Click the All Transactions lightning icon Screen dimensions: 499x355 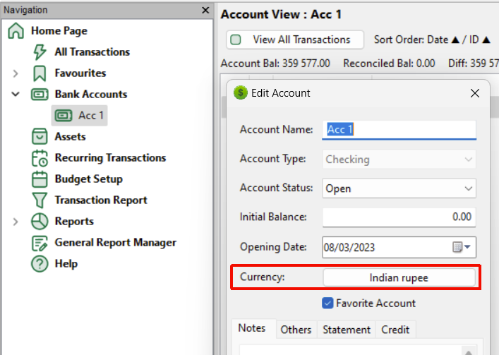40,52
